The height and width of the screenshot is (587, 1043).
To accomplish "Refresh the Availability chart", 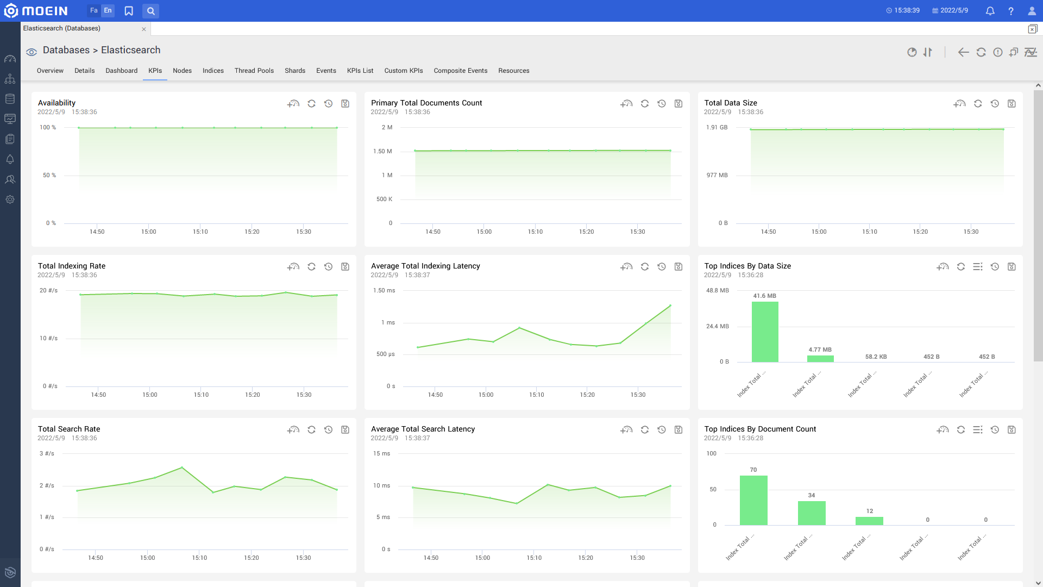I will 311,103.
